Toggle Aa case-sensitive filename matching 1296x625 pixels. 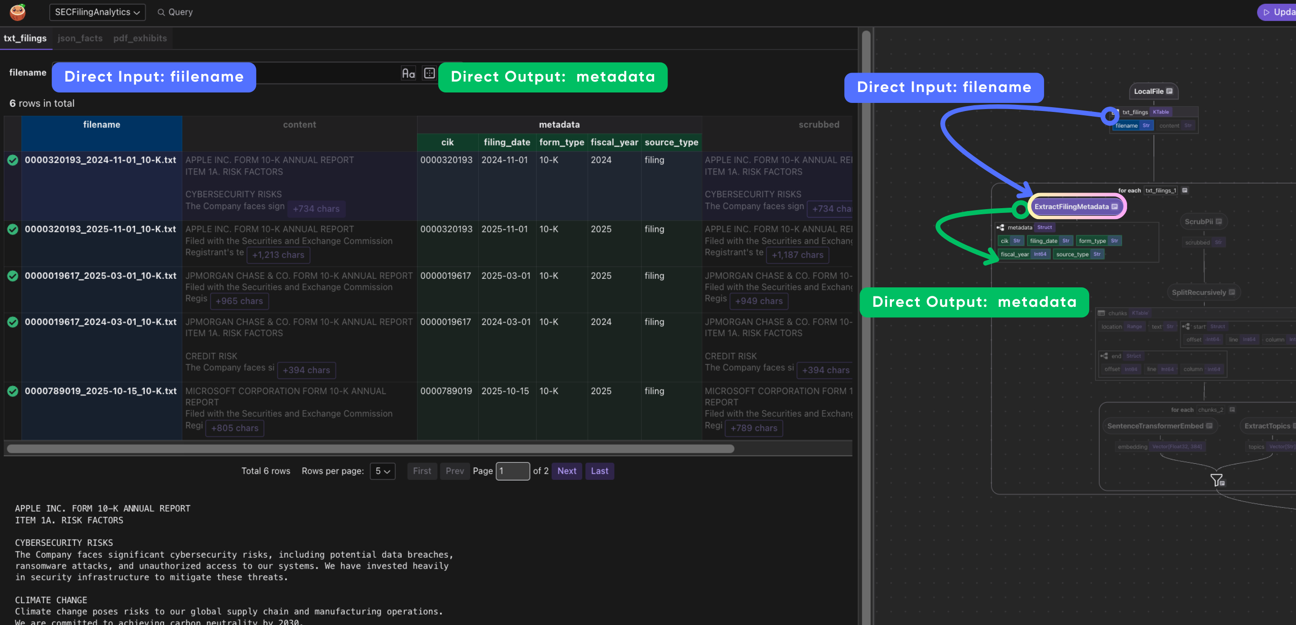408,73
